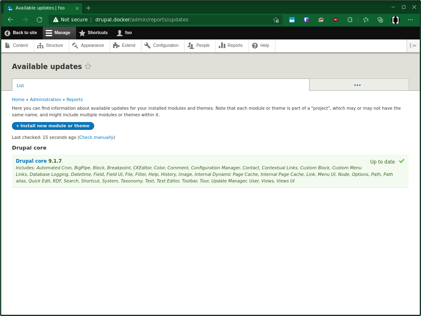
Task: Open the Extend modules page
Action: tap(125, 46)
